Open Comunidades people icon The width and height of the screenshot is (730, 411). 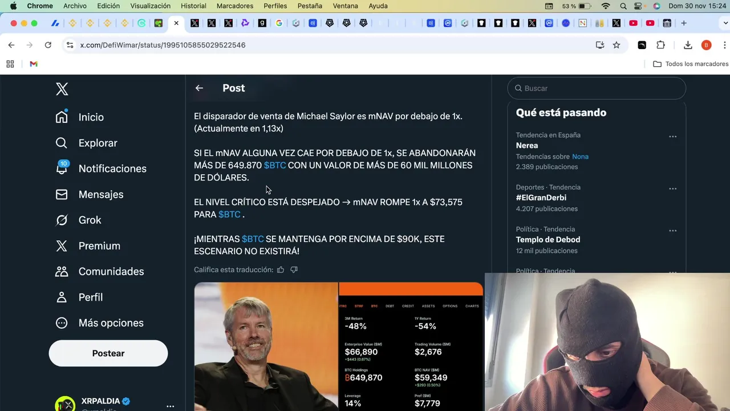(x=62, y=271)
